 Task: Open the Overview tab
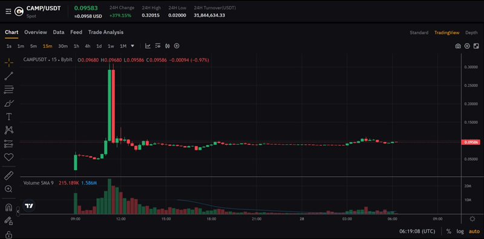point(36,32)
